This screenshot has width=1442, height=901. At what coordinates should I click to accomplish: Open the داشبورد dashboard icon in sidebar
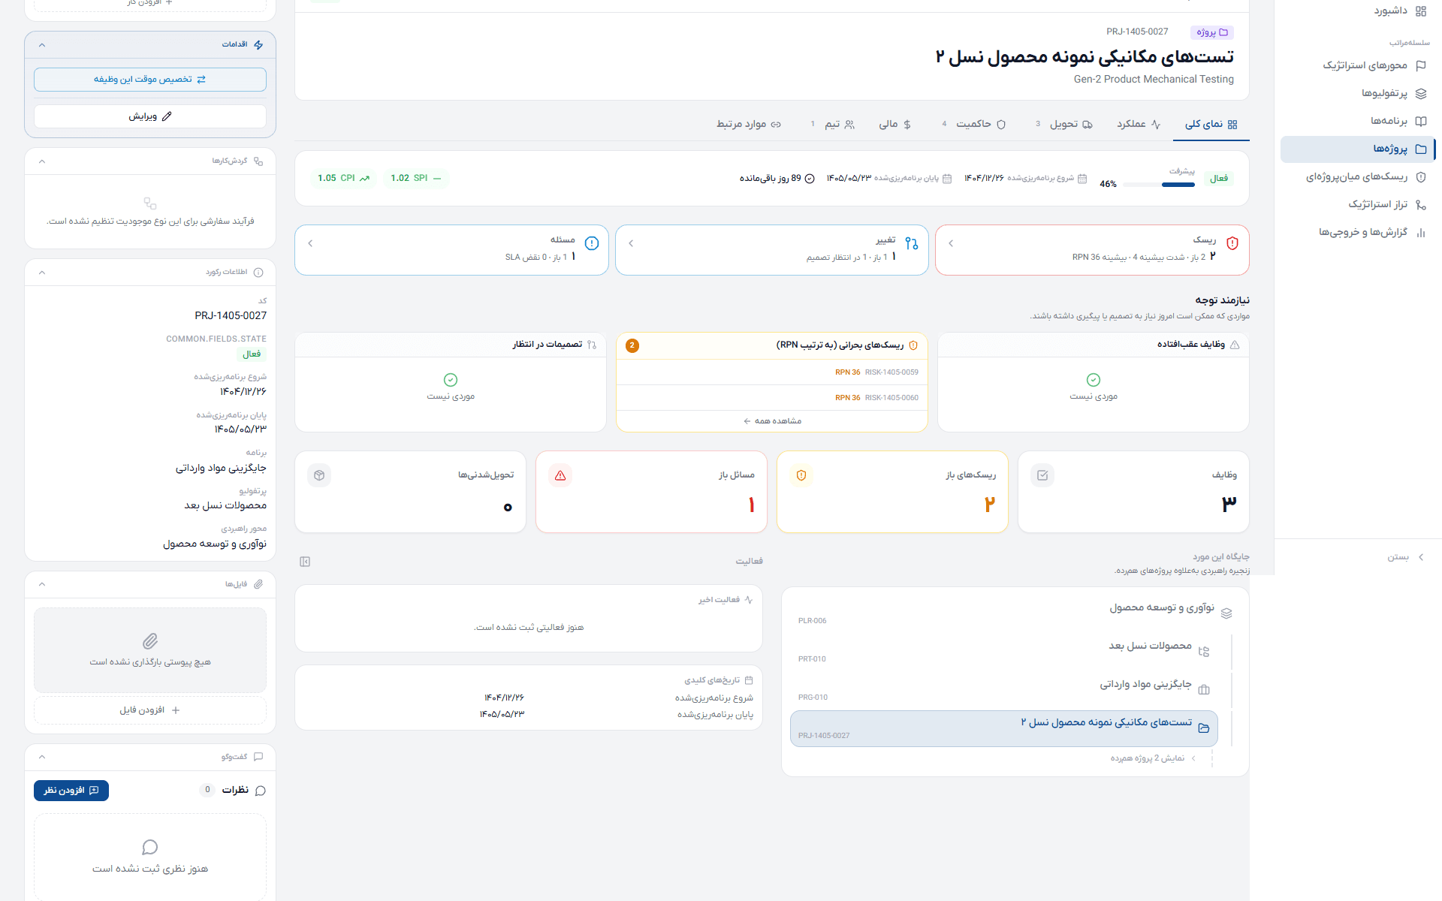[1420, 11]
